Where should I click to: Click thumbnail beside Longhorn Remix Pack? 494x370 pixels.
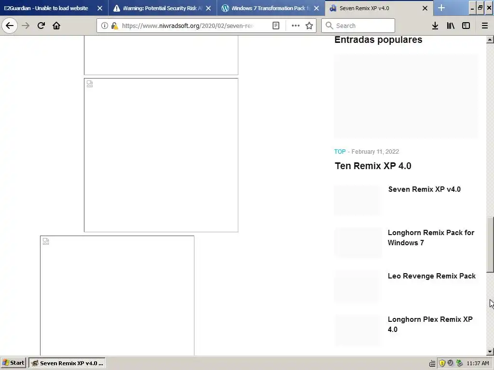coord(357,243)
